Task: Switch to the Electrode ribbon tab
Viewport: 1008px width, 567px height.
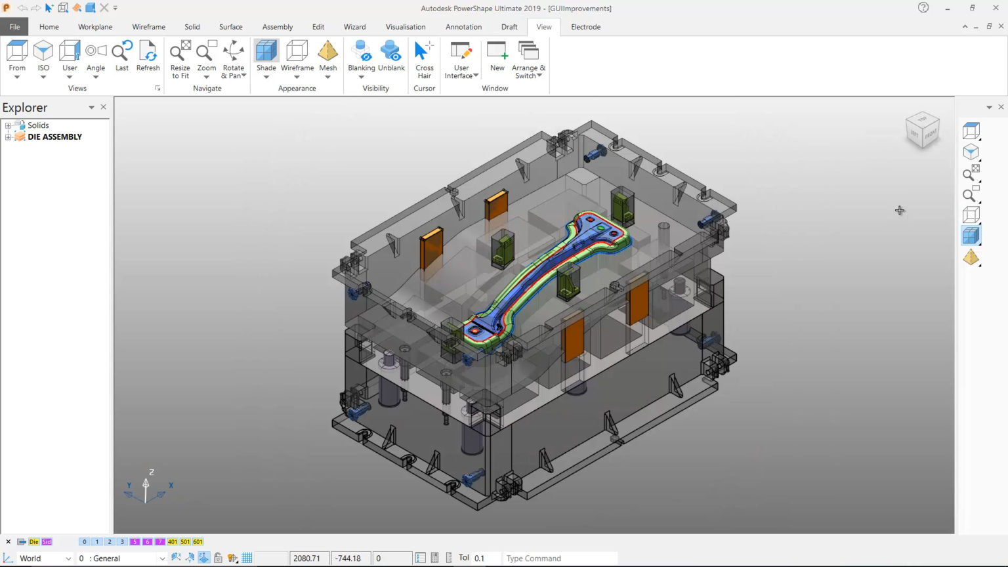Action: pos(585,27)
